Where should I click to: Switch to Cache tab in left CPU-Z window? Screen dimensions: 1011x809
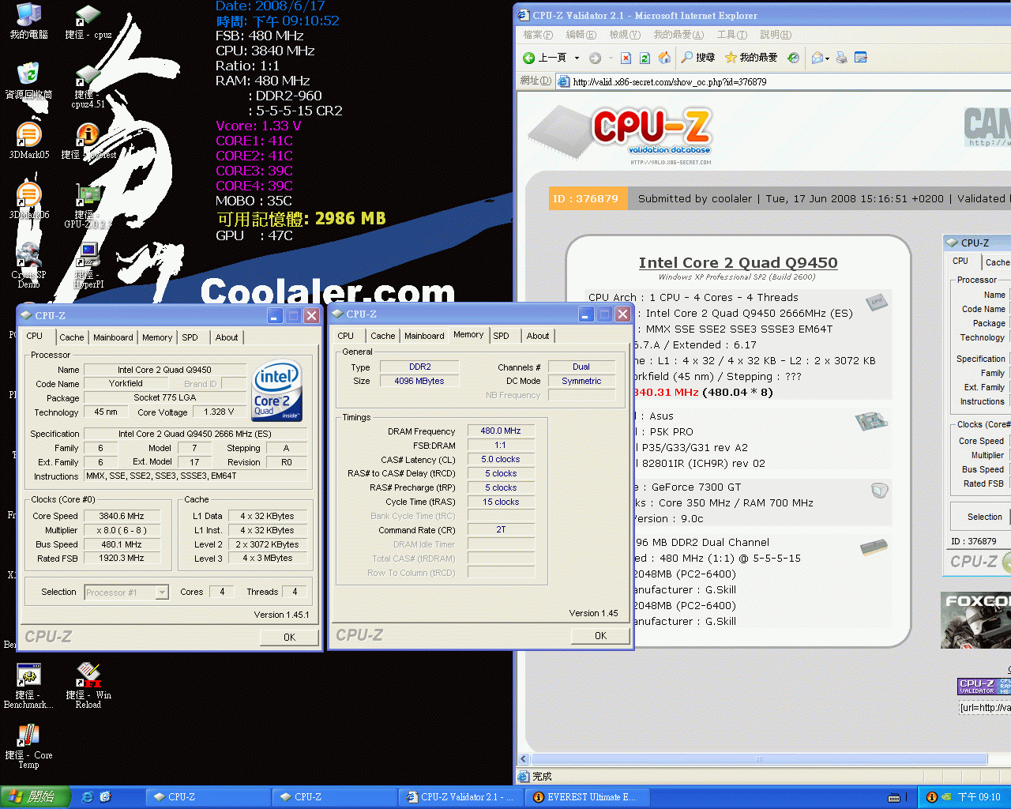point(71,337)
